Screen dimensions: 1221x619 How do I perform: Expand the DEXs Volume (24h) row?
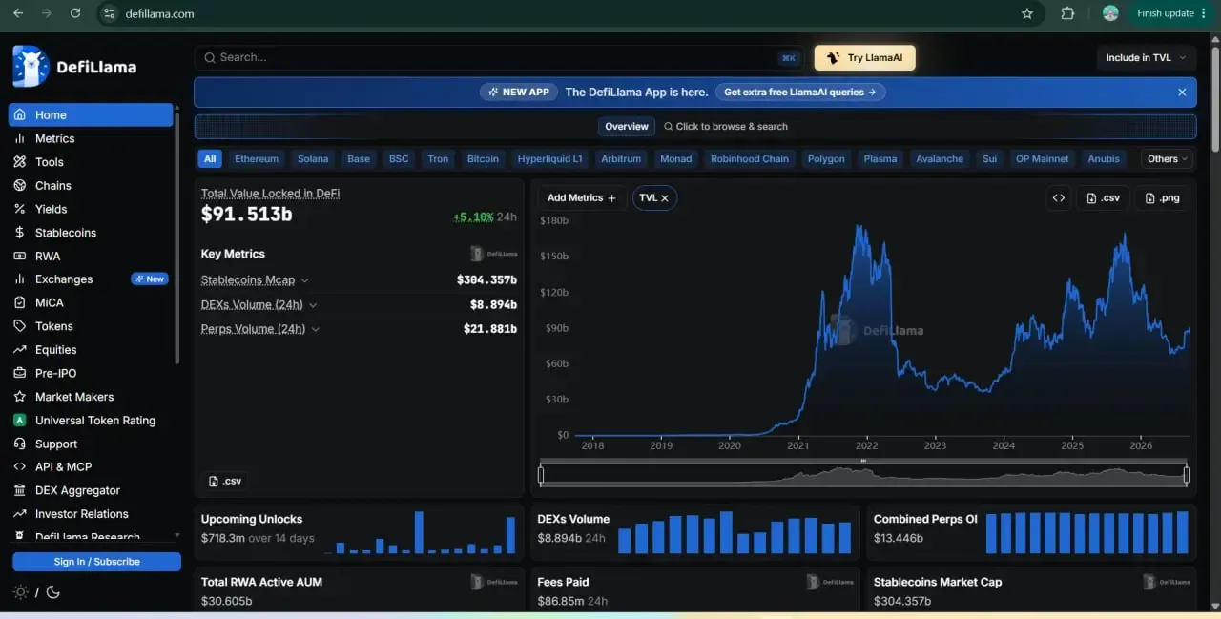click(x=259, y=305)
